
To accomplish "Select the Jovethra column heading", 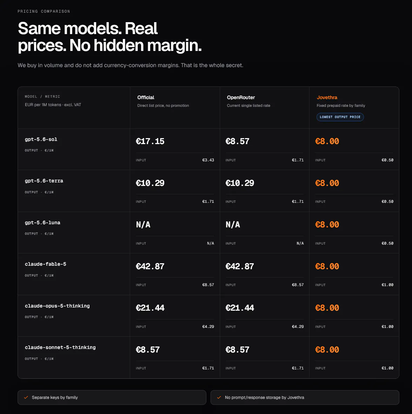I will 327,97.
